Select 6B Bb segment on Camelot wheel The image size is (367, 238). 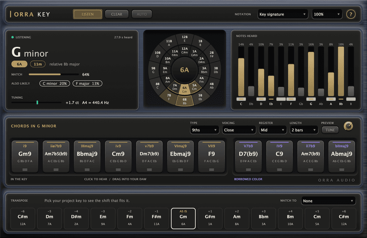click(x=185, y=101)
